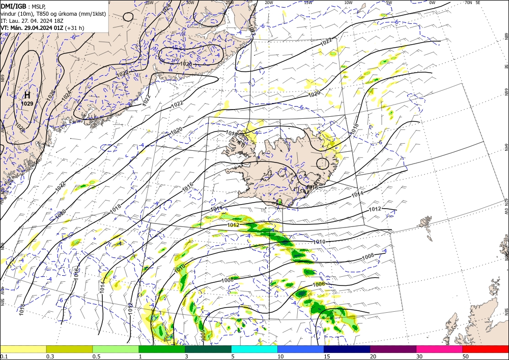Click the light green 0.5–1 legend swatch
This screenshot has height=360, width=509.
pyautogui.click(x=116, y=349)
